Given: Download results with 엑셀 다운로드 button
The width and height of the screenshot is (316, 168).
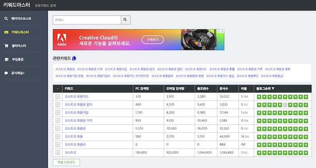Looking at the screenshot, I should pyautogui.click(x=66, y=163).
